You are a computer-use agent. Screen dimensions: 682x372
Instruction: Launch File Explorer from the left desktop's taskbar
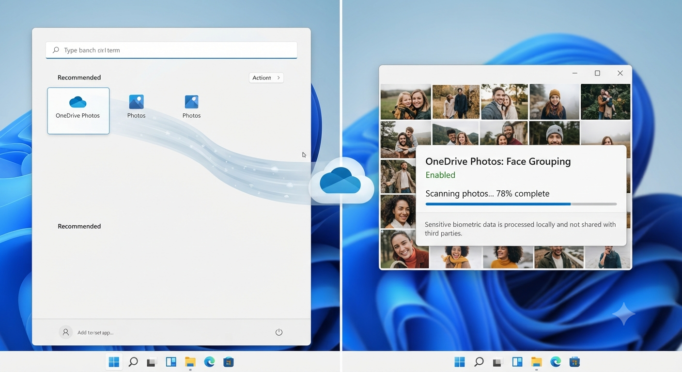pyautogui.click(x=190, y=362)
